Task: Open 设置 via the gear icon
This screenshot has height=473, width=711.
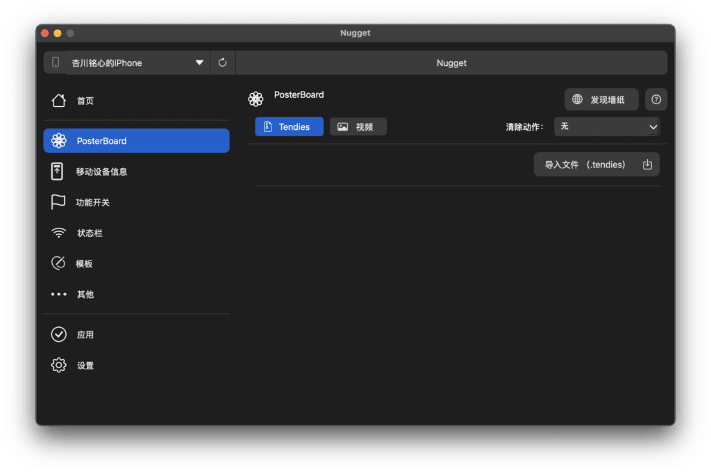Action: coord(59,365)
